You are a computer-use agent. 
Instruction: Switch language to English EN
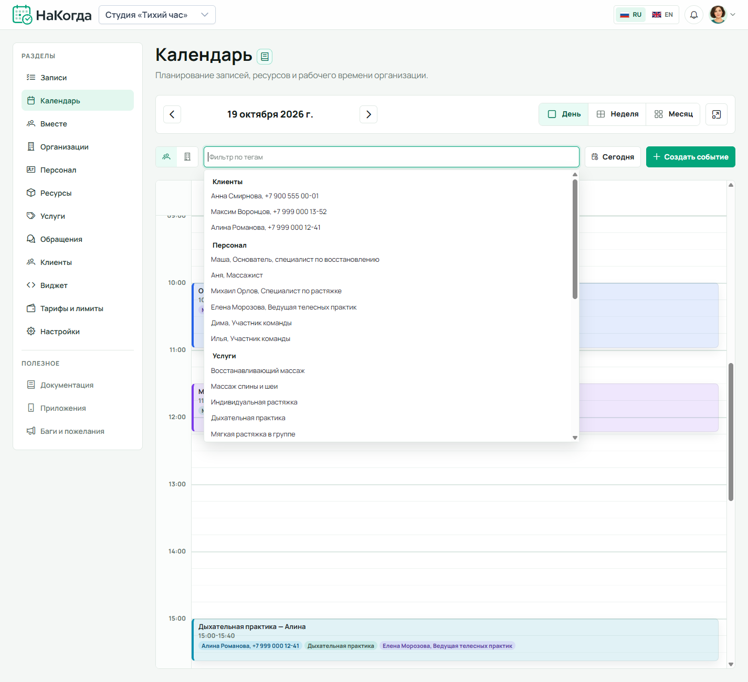pyautogui.click(x=662, y=15)
